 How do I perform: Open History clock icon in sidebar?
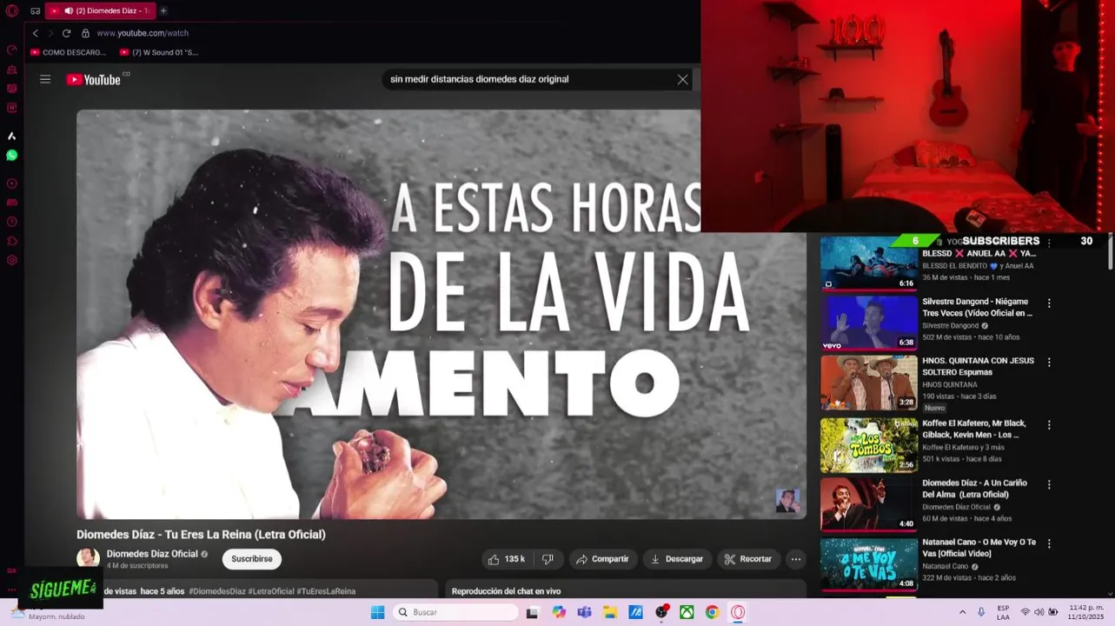pyautogui.click(x=11, y=222)
